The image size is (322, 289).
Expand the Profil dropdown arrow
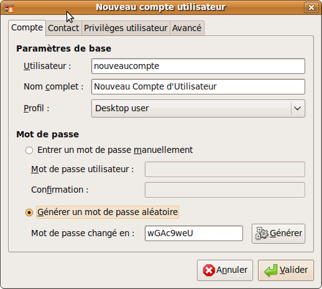click(297, 108)
